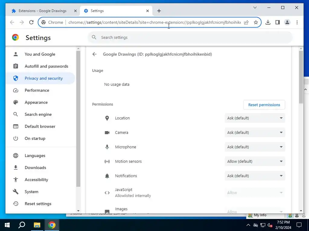The width and height of the screenshot is (309, 231).
Task: Open the disabled JavaScript Allow dropdown
Action: (255, 193)
